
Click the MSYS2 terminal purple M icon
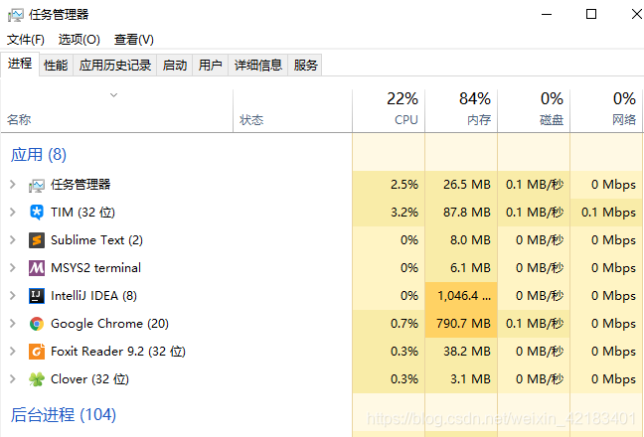37,268
